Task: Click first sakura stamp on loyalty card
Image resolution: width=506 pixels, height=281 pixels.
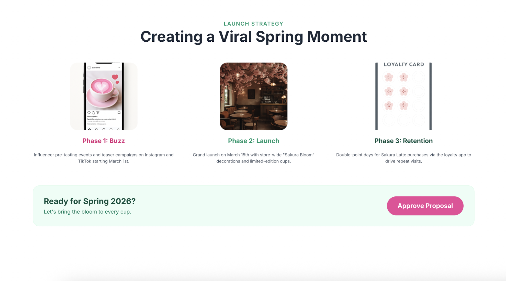Action: coord(389,77)
